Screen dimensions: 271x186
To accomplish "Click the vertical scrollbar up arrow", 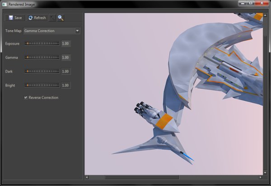I will [x=266, y=15].
